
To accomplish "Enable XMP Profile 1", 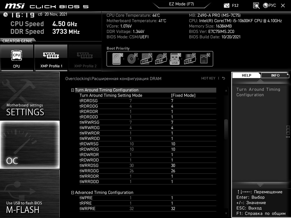I will 51,58.
